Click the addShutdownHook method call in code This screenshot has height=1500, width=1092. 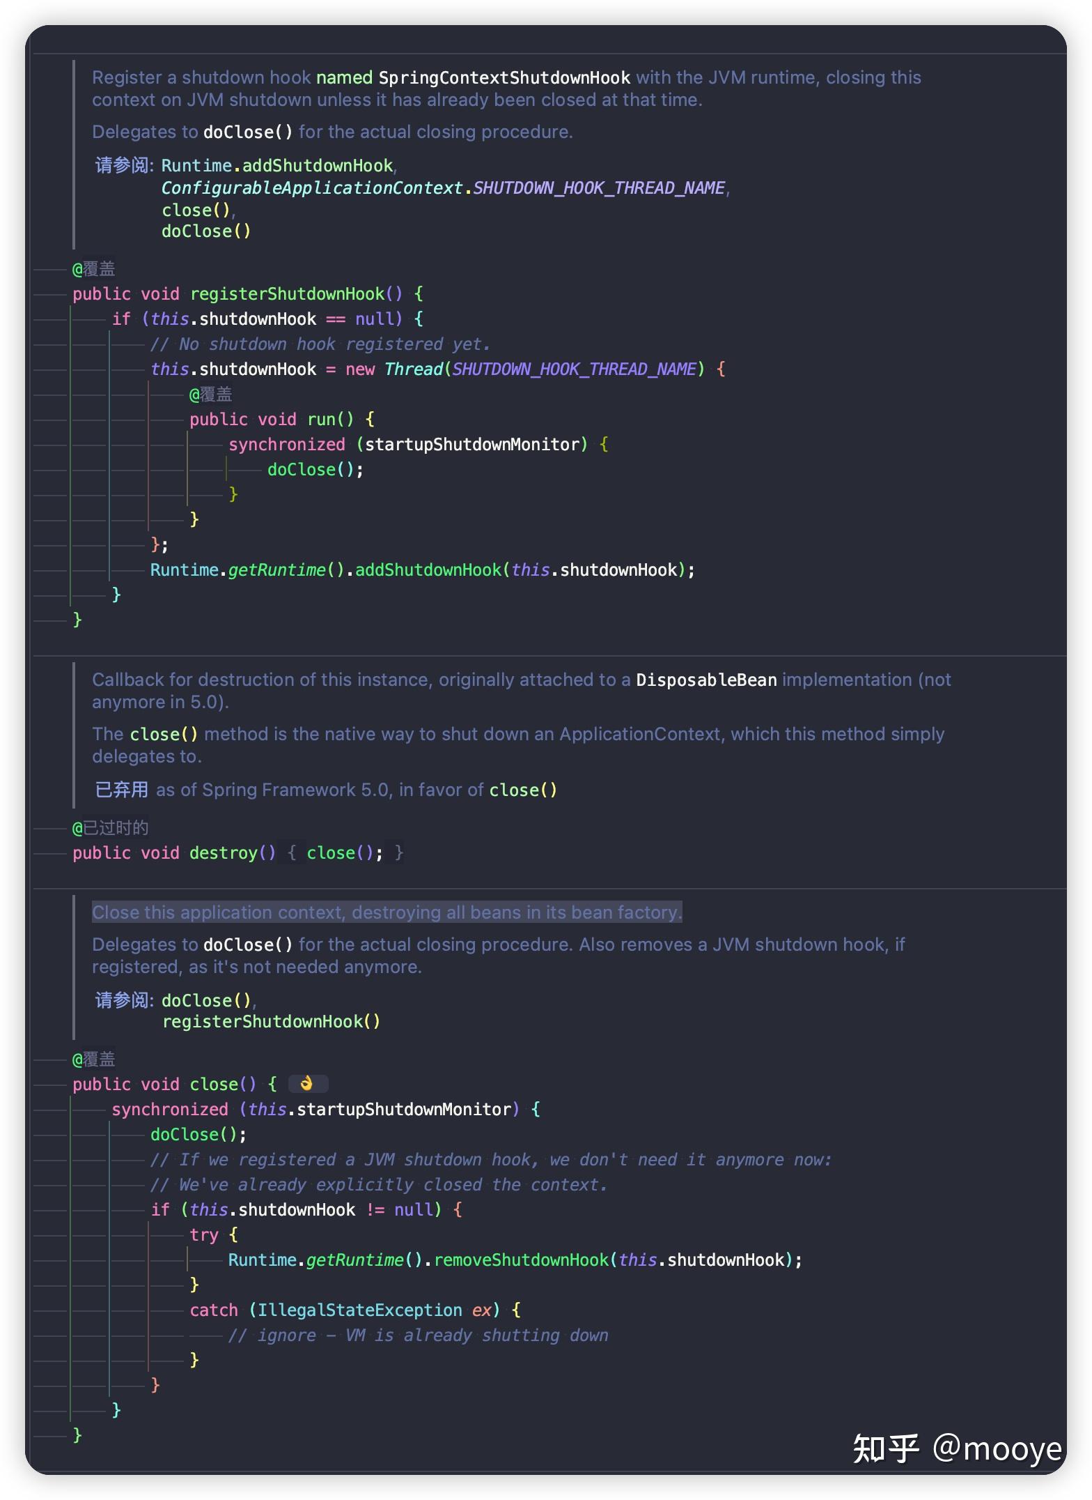[x=428, y=569]
